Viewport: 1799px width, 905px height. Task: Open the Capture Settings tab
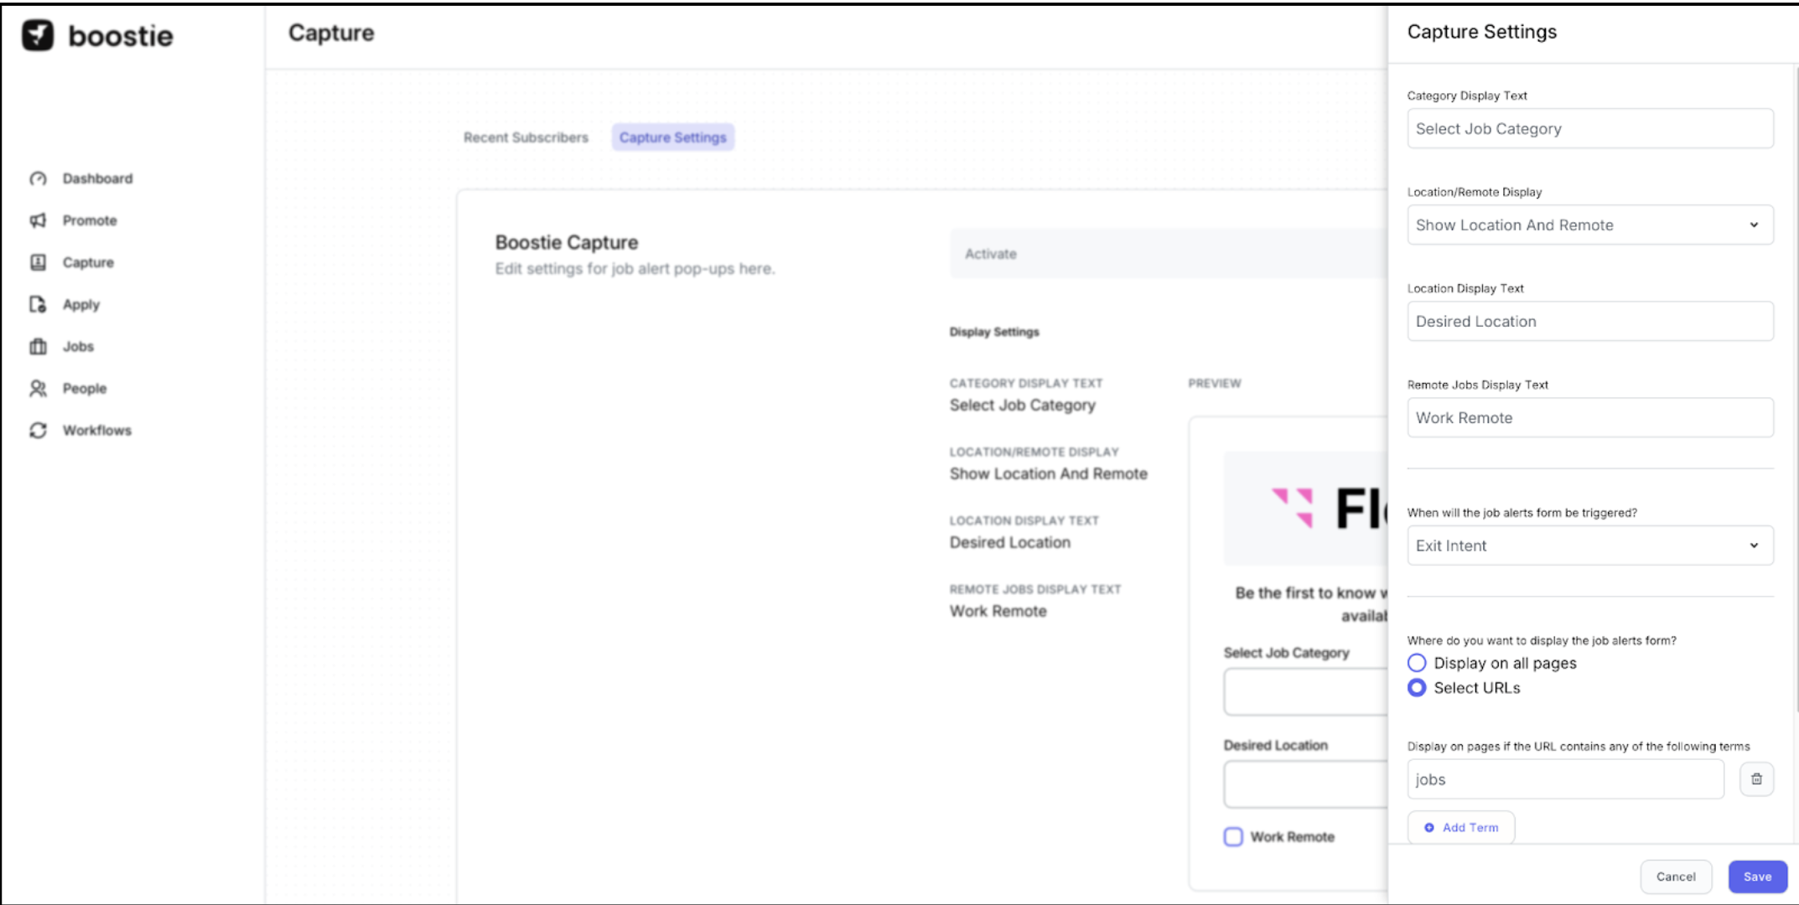point(672,137)
